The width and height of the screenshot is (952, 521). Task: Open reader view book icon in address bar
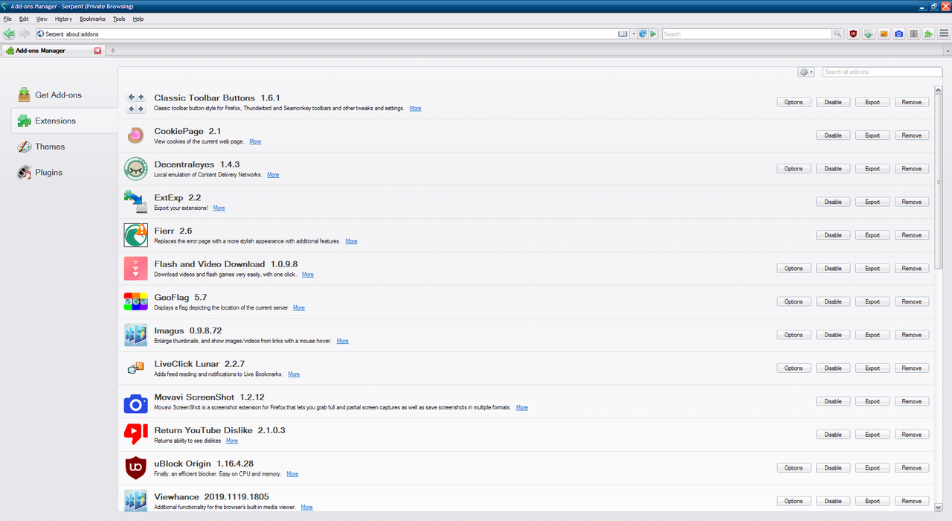[x=623, y=34]
